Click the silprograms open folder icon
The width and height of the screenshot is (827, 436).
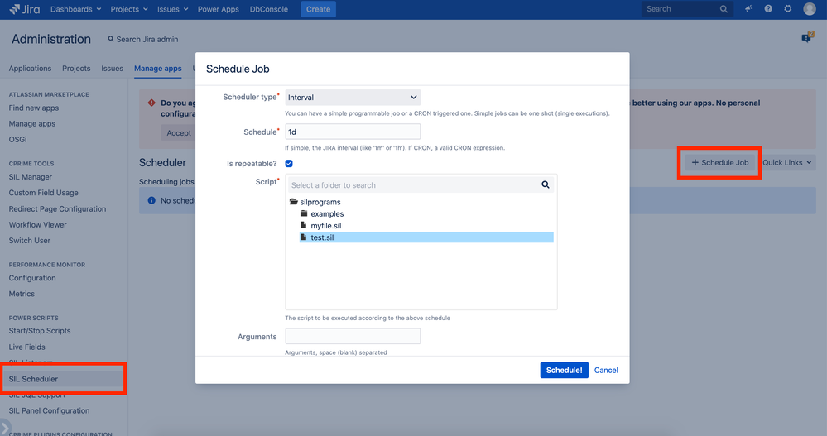[294, 201]
